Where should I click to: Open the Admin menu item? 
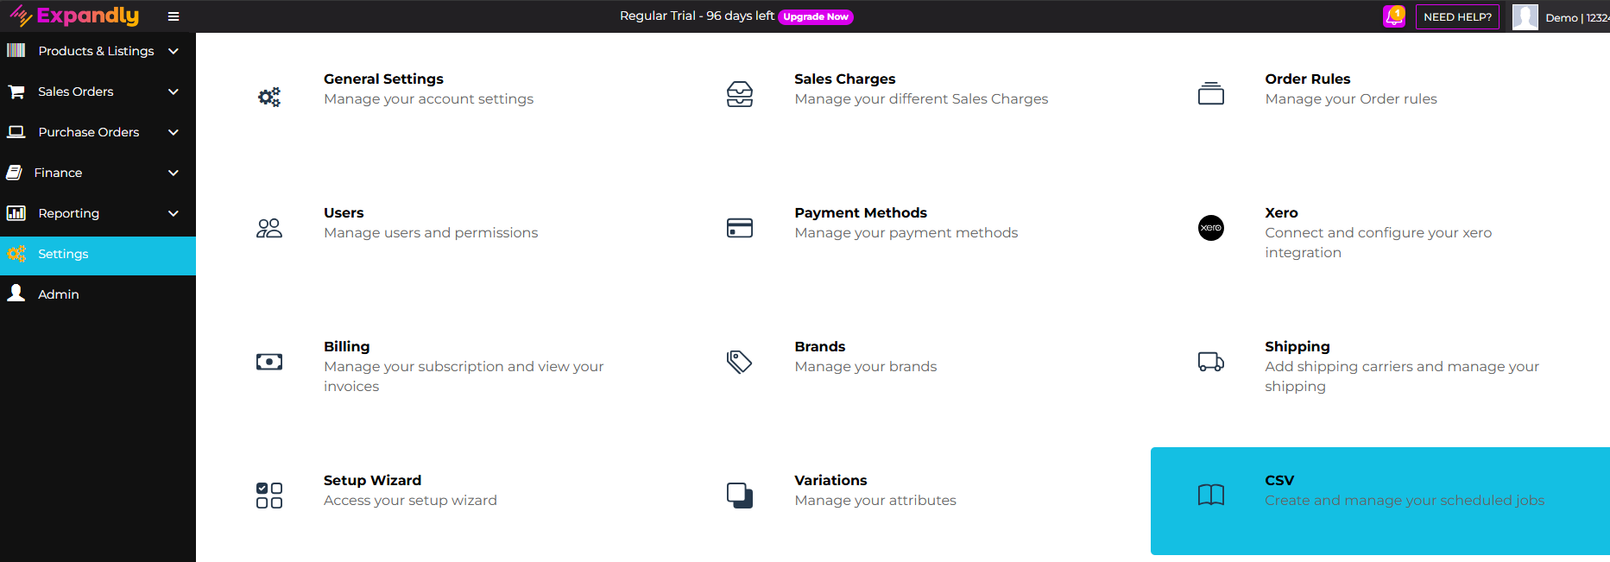click(x=59, y=294)
